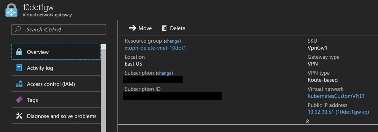This screenshot has height=132, width=378.
Task: Click the Virtual network label
Action: click(325, 89)
